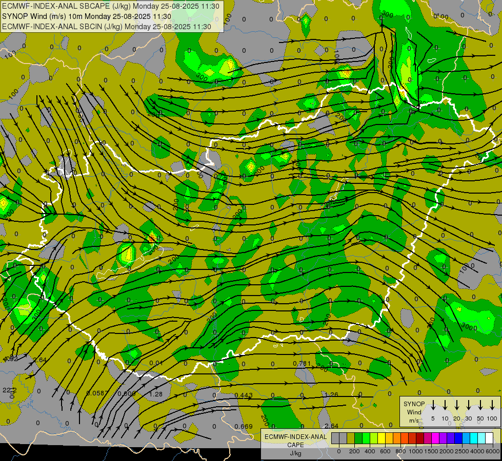The image size is (502, 461).
Task: Select wind legend arrow above 10 m/s
Action: pyautogui.click(x=445, y=405)
